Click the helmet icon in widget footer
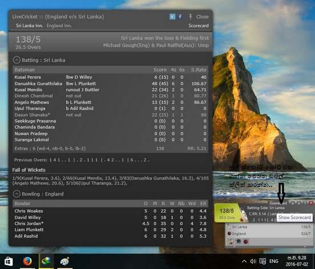The image size is (315, 269). point(239,242)
